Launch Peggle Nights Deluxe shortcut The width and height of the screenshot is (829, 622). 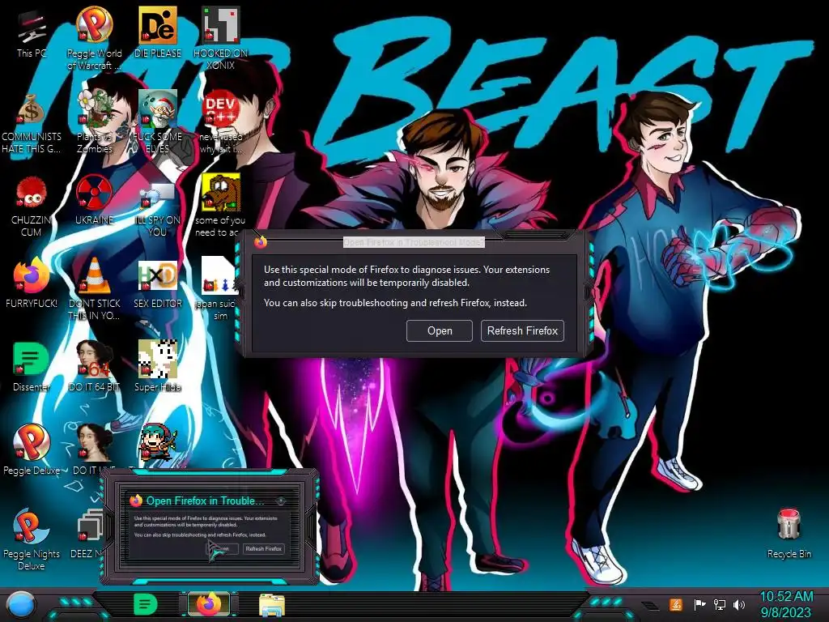(x=32, y=539)
